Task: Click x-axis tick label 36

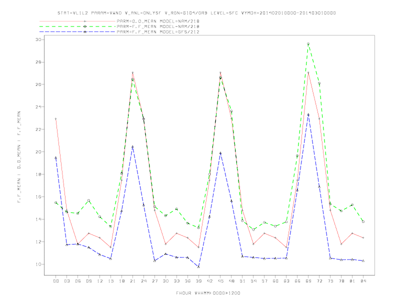Action: tap(187, 281)
